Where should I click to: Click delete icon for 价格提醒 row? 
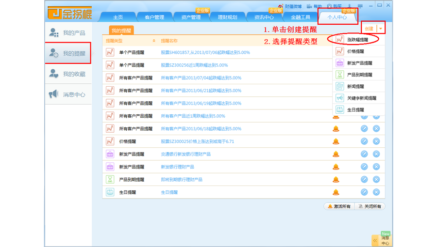[376, 141]
